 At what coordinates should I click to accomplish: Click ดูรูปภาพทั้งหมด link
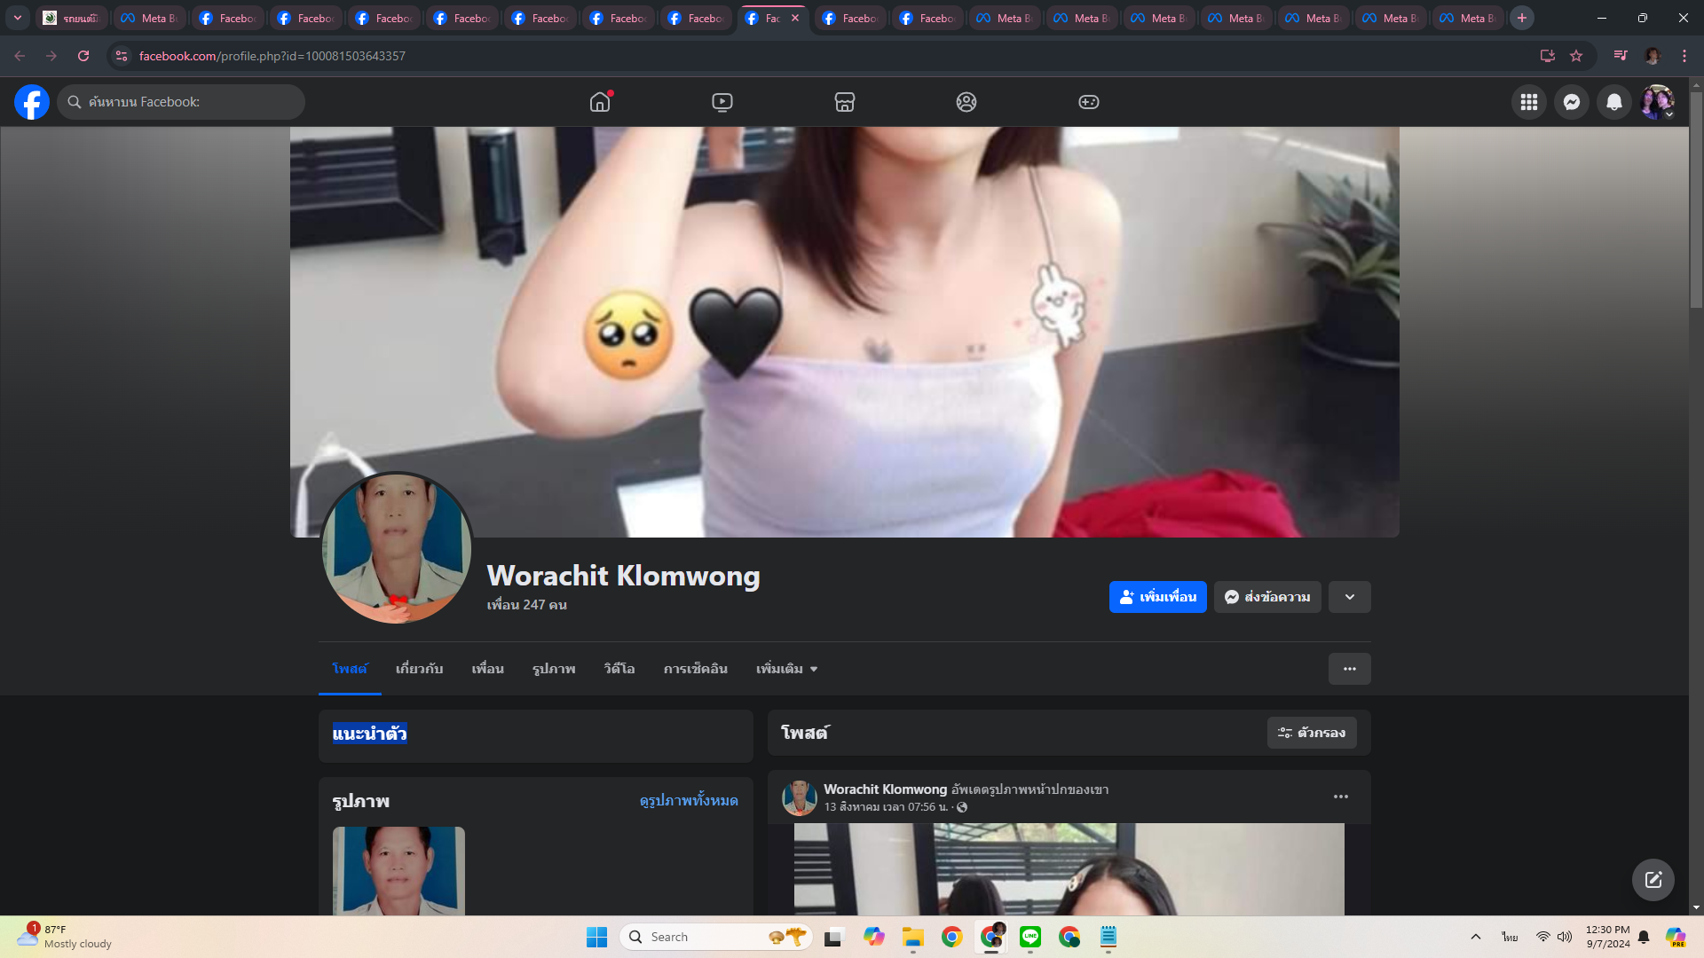[x=689, y=800]
